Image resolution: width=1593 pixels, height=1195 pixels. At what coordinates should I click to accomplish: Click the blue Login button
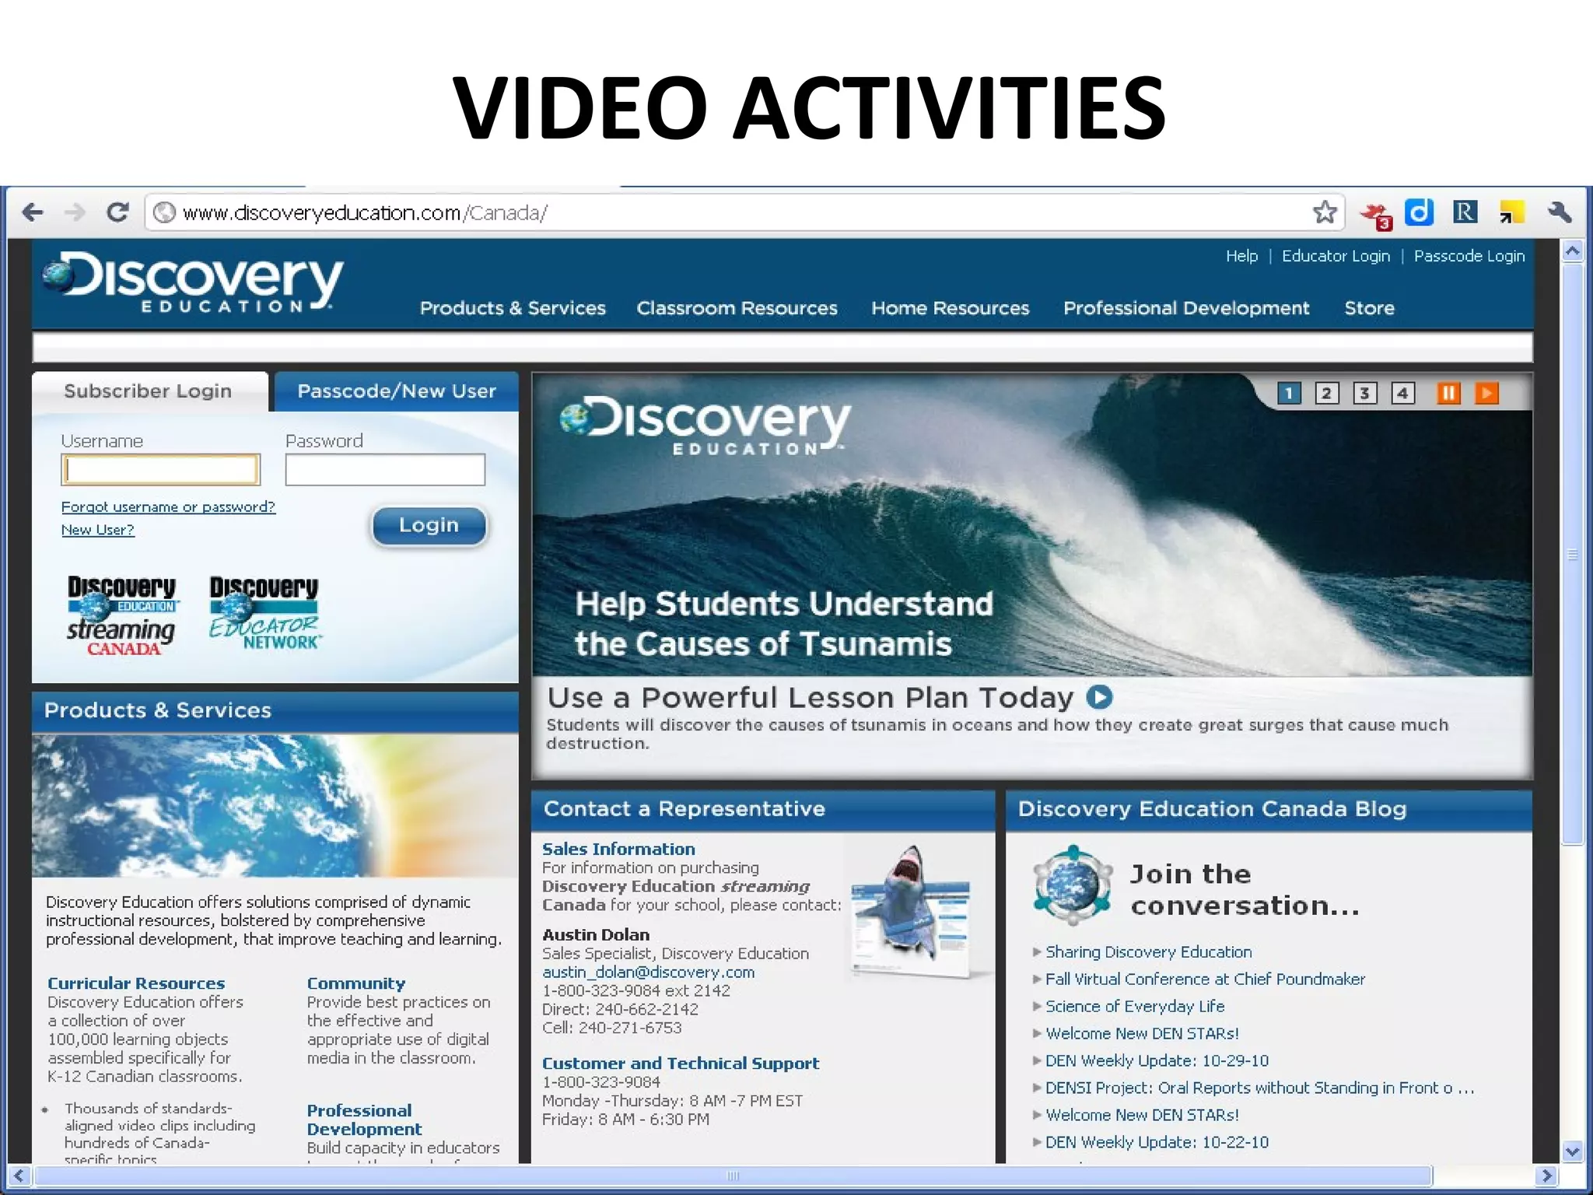[429, 526]
